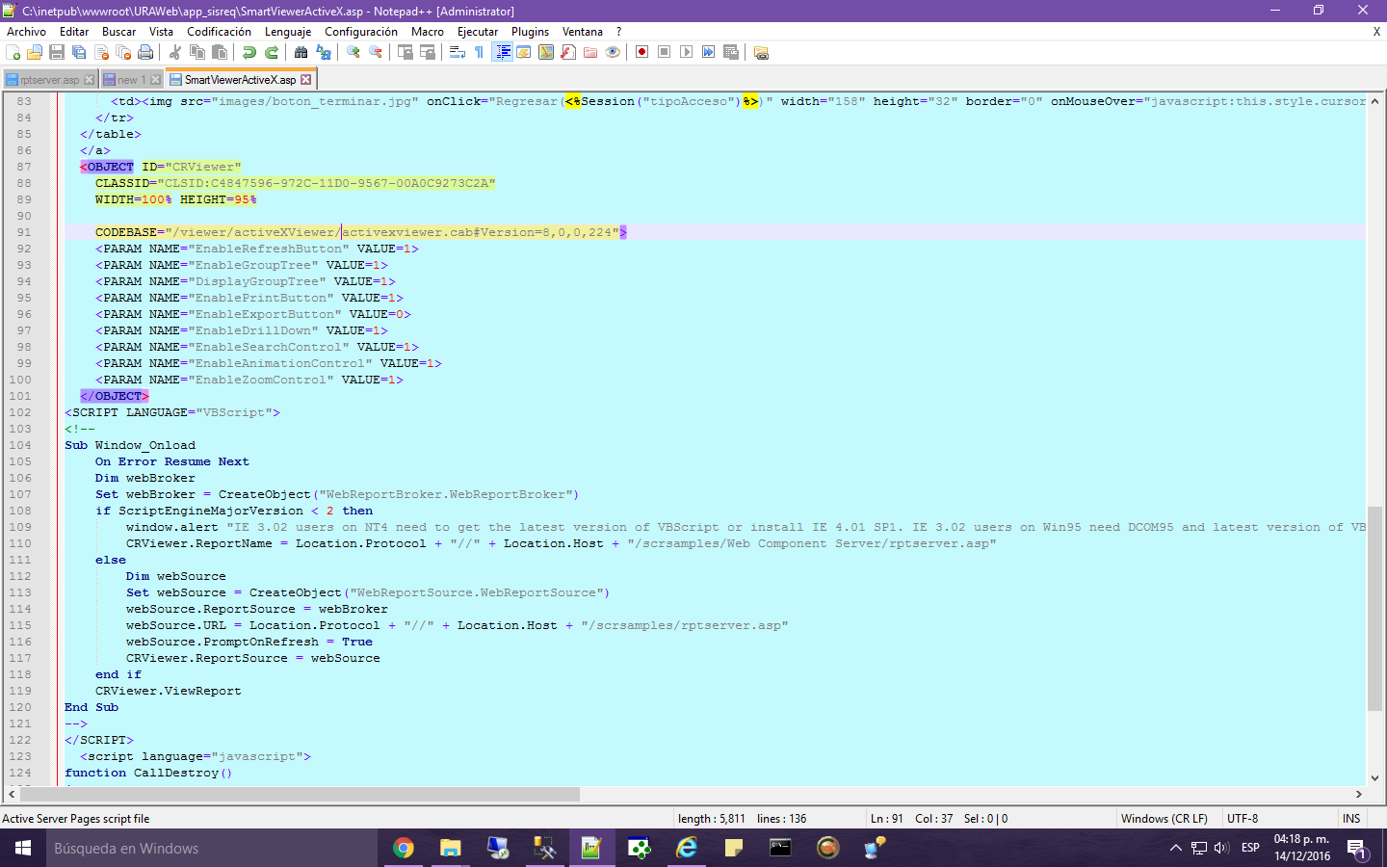Screen dimensions: 1387x867
Task: Open the Lenguaje menu
Action: (288, 32)
